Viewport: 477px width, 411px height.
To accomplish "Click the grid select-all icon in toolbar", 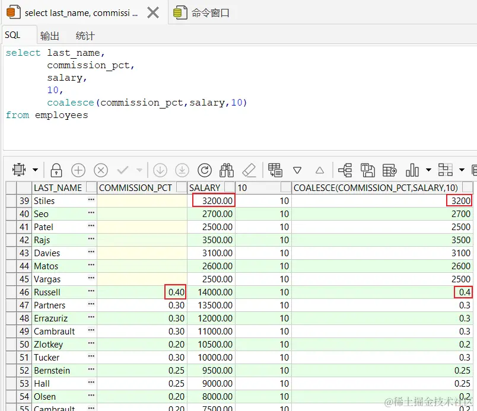I will [x=19, y=170].
